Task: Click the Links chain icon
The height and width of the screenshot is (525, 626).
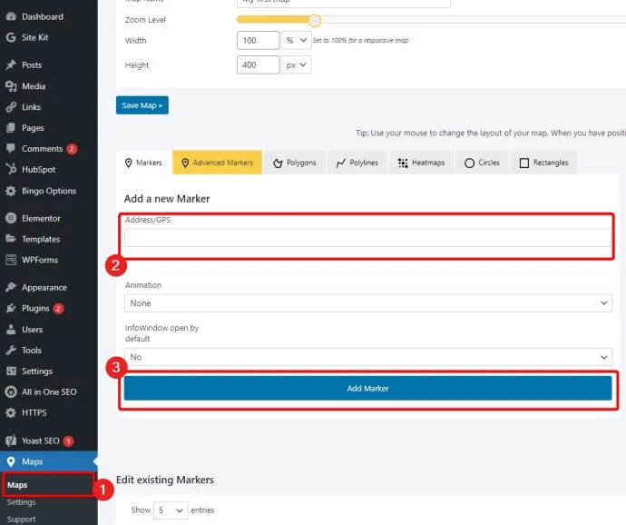Action: pyautogui.click(x=11, y=107)
